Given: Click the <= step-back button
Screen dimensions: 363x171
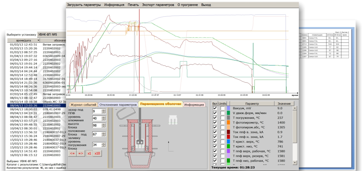Looking at the screenshot, I should (x=72, y=153).
